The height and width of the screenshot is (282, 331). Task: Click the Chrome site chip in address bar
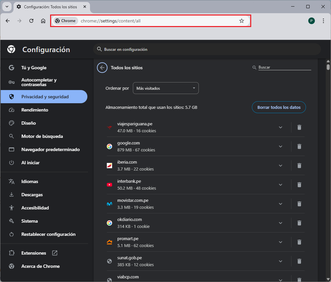coord(65,21)
